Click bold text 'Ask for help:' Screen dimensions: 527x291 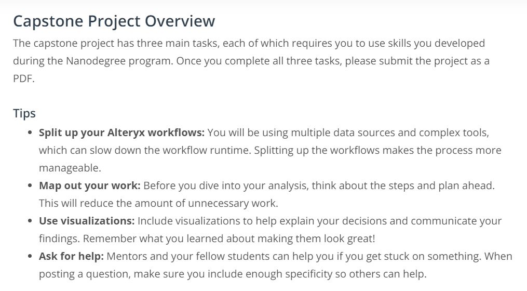[x=72, y=256]
